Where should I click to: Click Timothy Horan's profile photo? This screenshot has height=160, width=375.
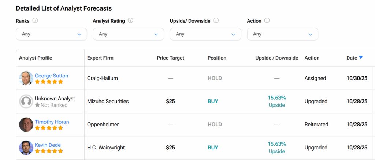point(26,125)
